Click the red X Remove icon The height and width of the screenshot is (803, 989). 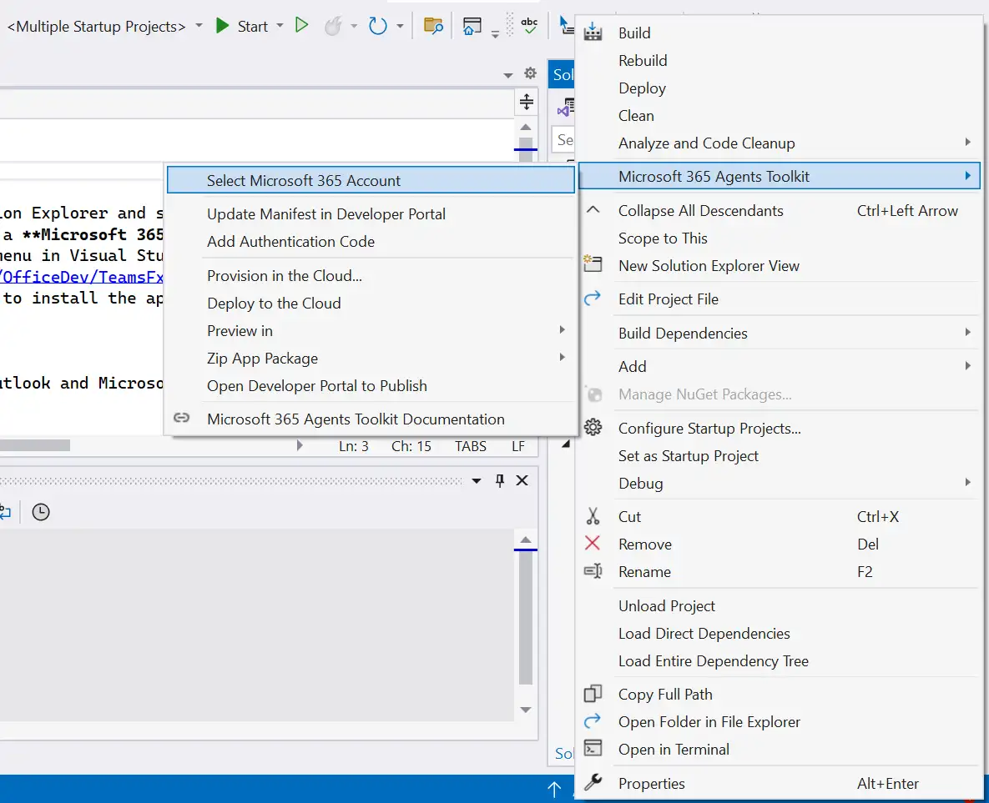[593, 544]
